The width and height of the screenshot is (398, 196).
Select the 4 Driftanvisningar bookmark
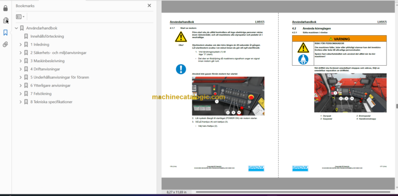(45, 69)
